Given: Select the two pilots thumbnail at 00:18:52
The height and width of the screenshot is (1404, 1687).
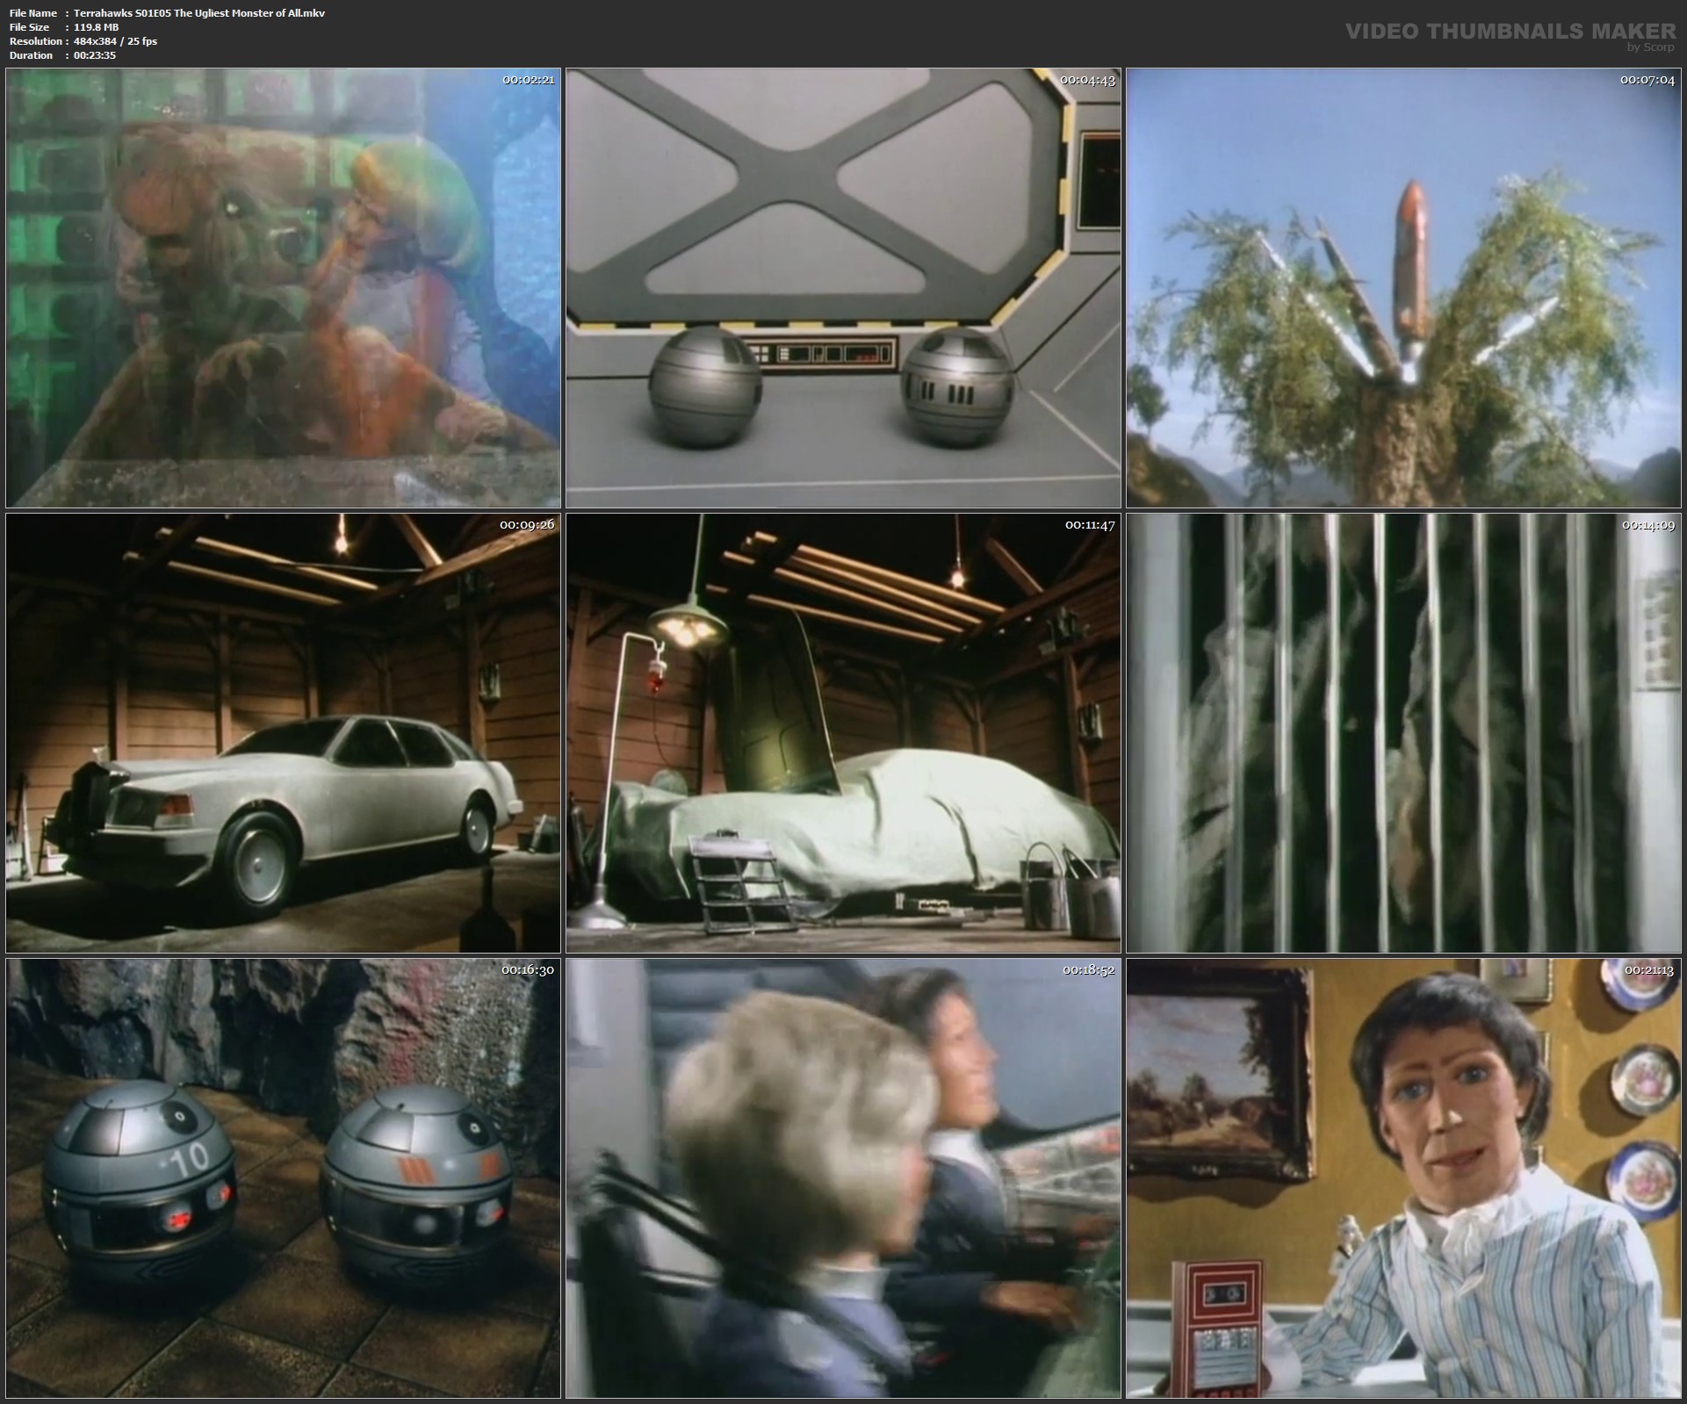Looking at the screenshot, I should [843, 1178].
